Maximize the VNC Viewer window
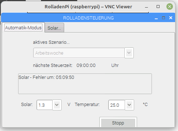 pyautogui.click(x=158, y=7)
